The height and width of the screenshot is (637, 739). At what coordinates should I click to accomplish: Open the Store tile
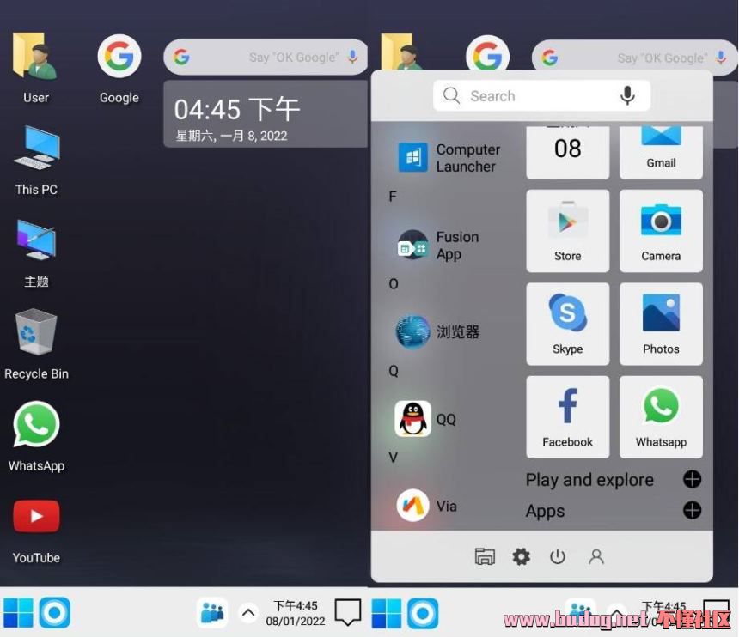pos(567,231)
